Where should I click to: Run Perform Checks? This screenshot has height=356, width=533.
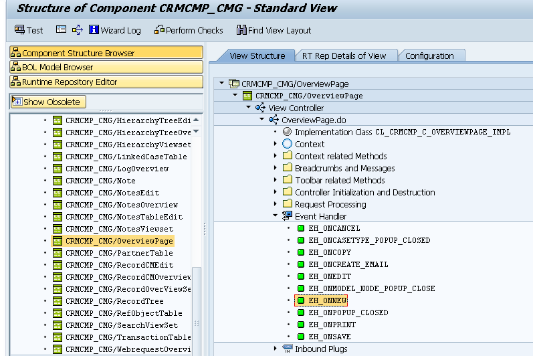pyautogui.click(x=187, y=30)
